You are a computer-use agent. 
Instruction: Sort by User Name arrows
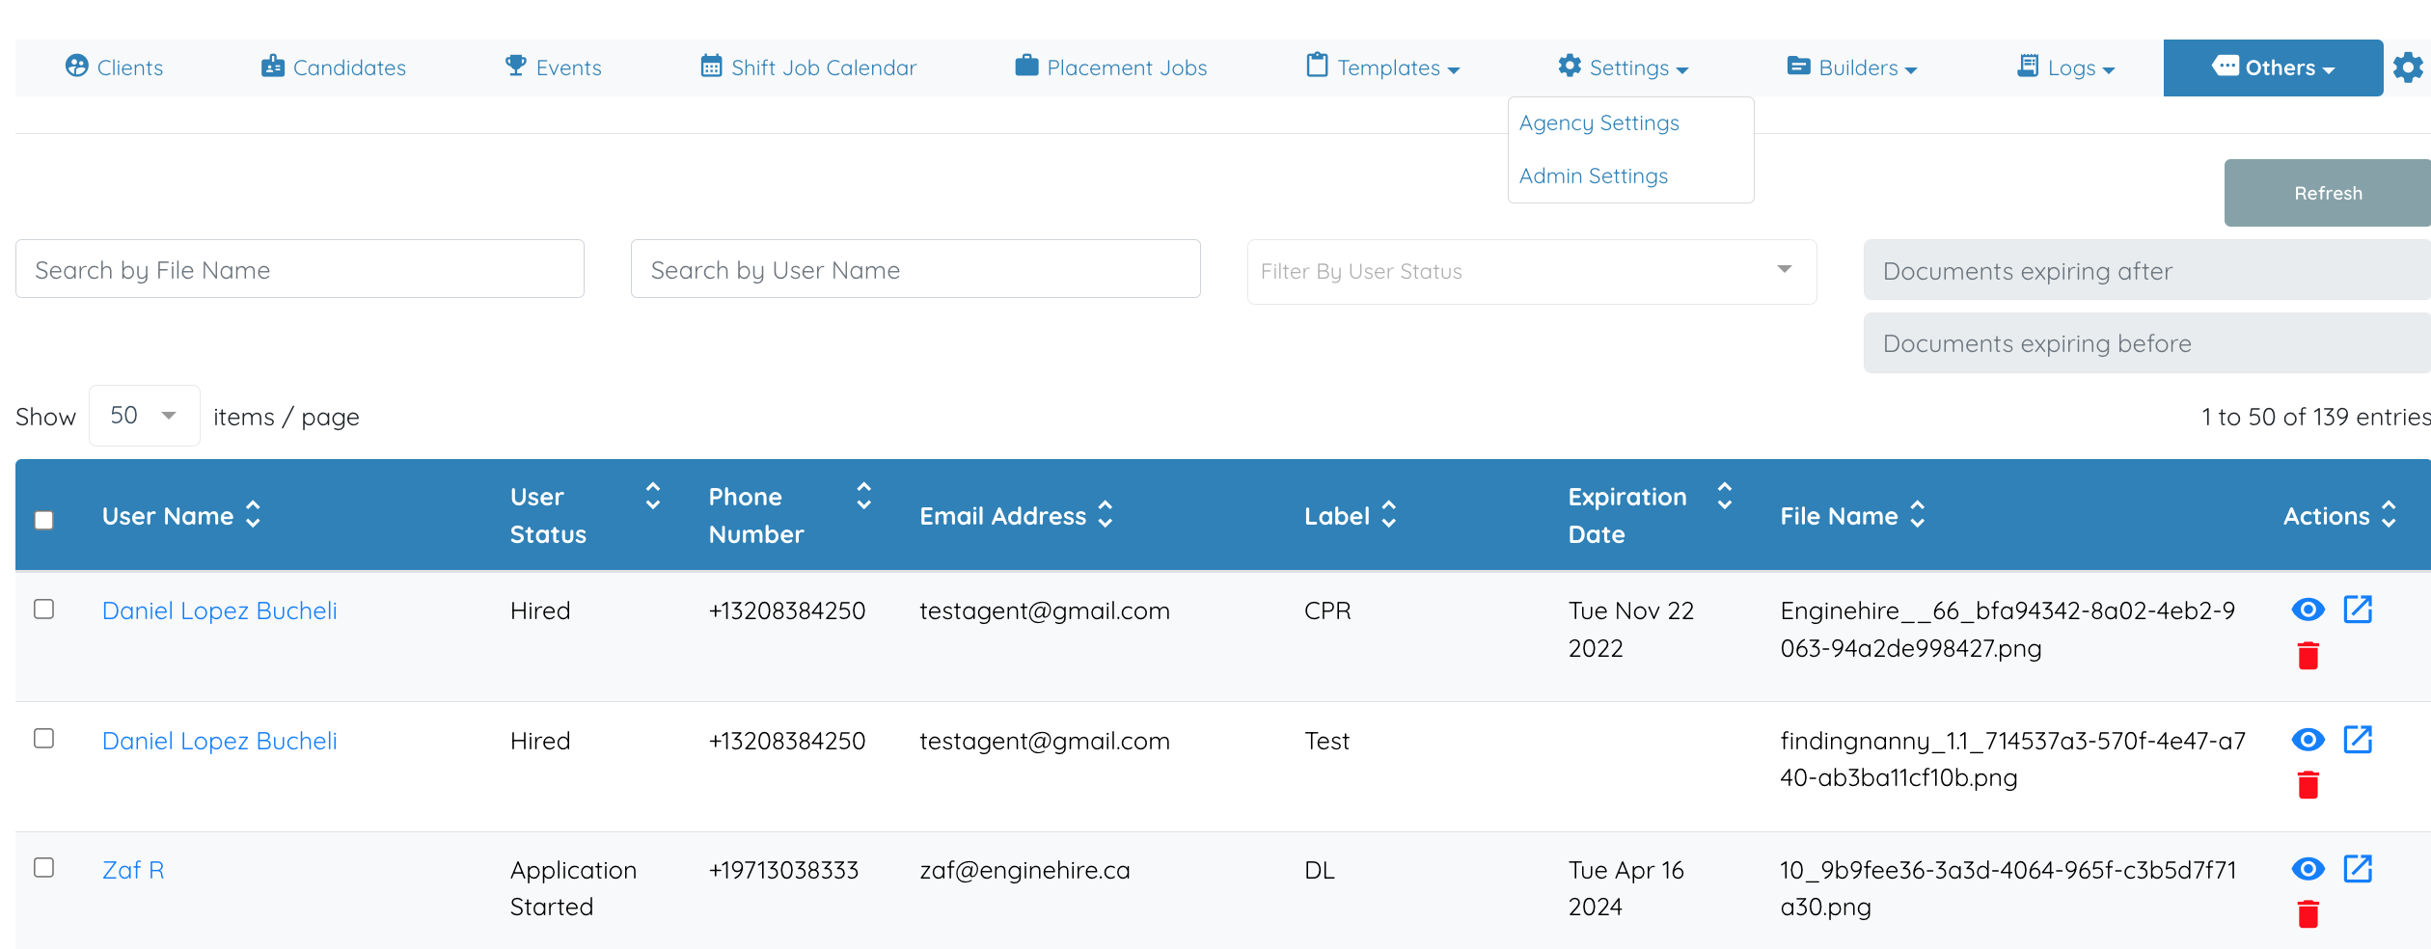click(253, 515)
